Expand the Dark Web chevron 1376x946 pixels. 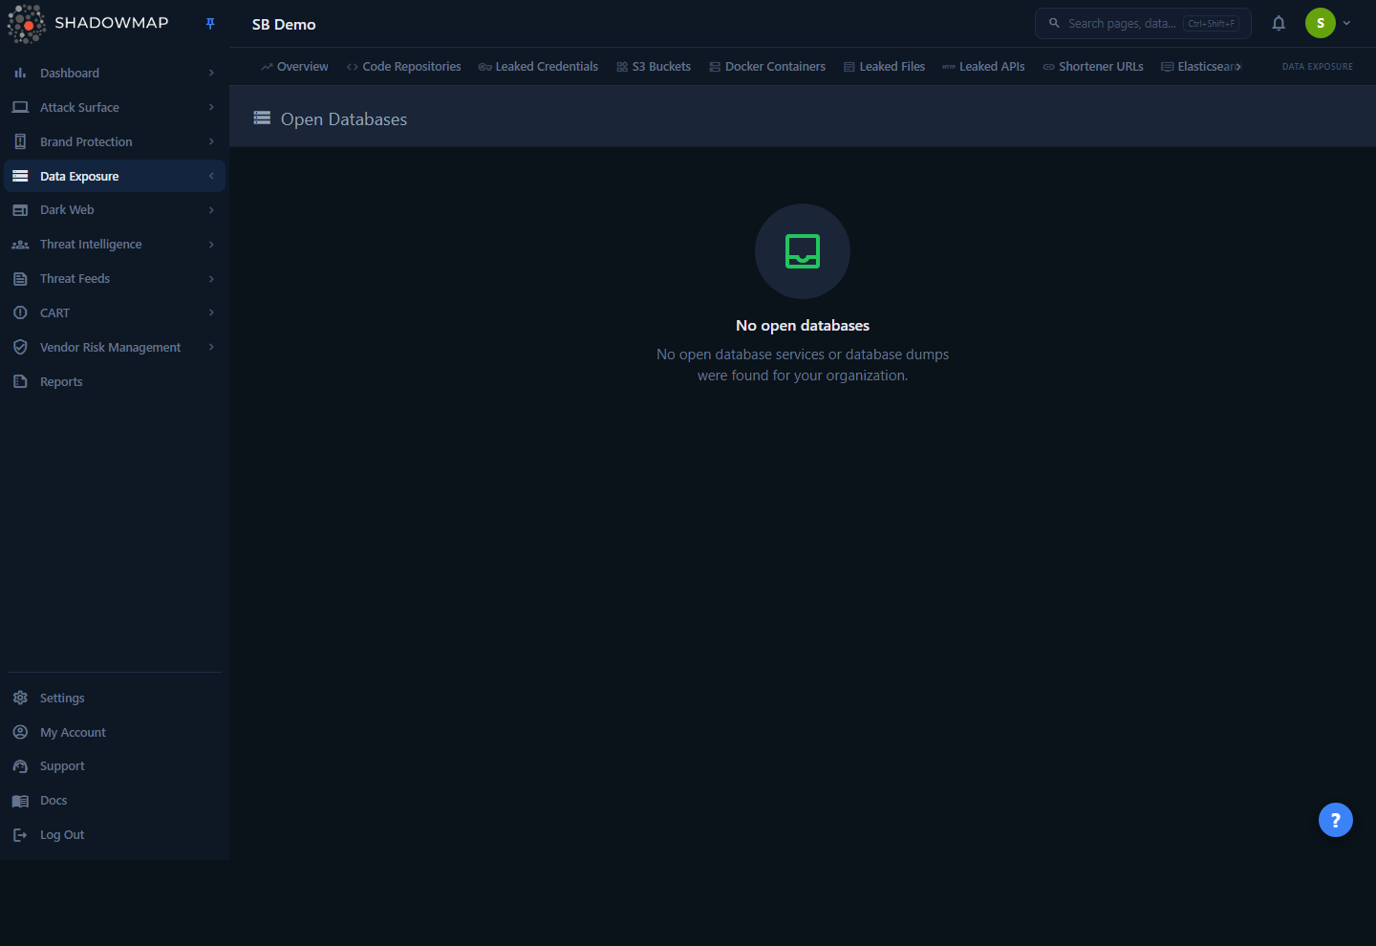[211, 210]
